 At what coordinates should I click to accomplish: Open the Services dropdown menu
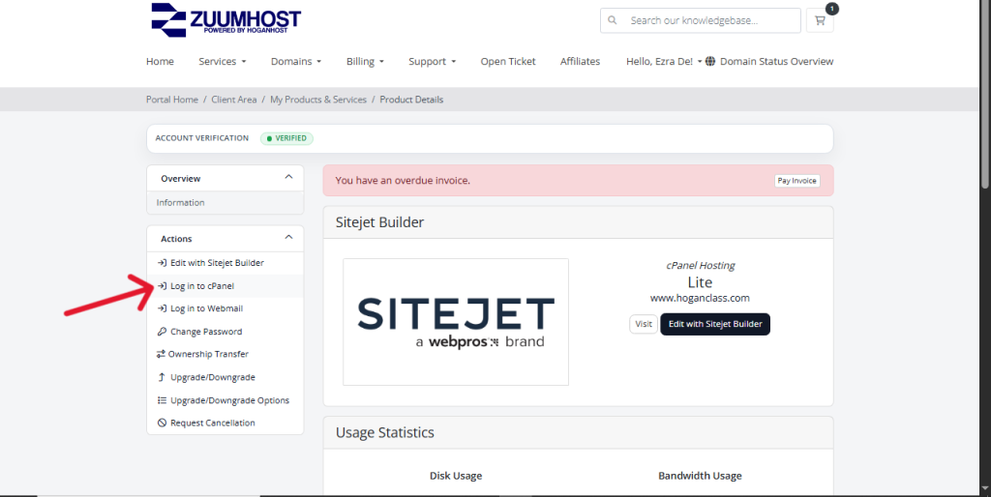[223, 61]
